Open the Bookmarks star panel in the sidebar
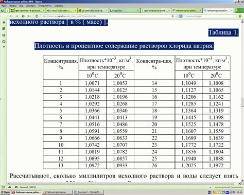The width and height of the screenshot is (244, 195). tap(4, 22)
